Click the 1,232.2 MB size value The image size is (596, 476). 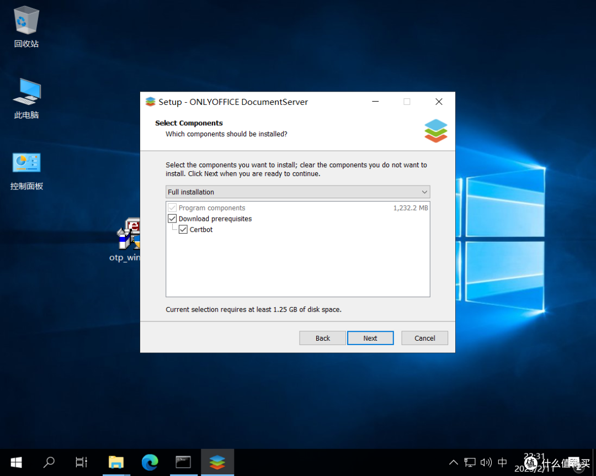click(x=411, y=208)
